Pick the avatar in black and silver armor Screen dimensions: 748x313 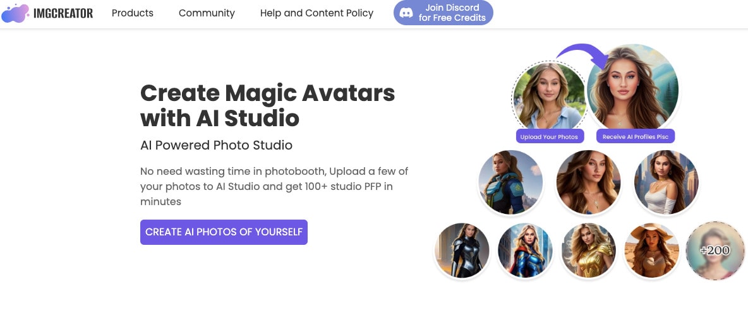pyautogui.click(x=462, y=251)
